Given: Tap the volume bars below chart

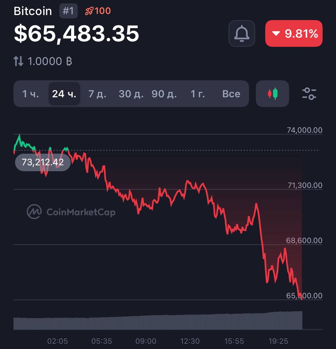Looking at the screenshot, I should (x=158, y=322).
